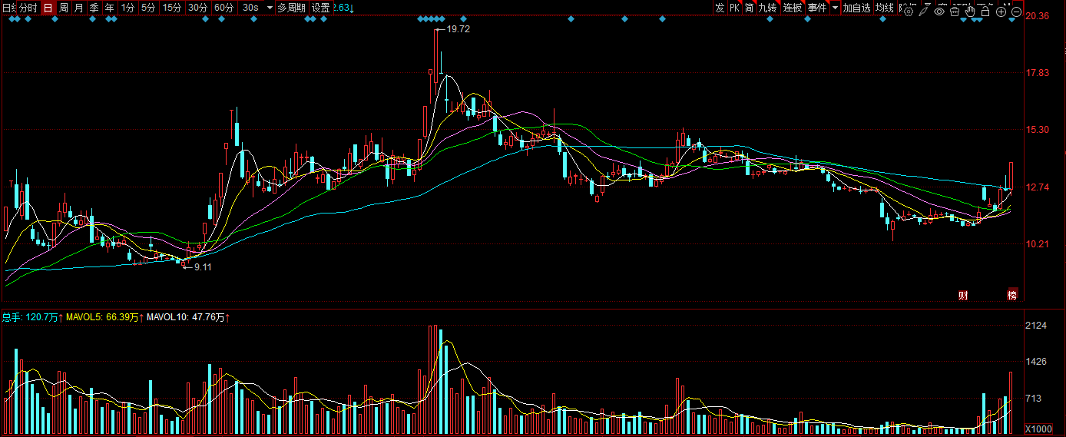
Task: Select the 季 quarterly period tab
Action: coord(94,8)
